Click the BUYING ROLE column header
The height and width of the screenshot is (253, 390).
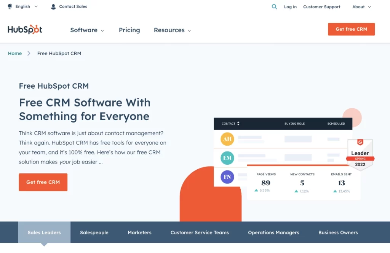[x=294, y=124]
